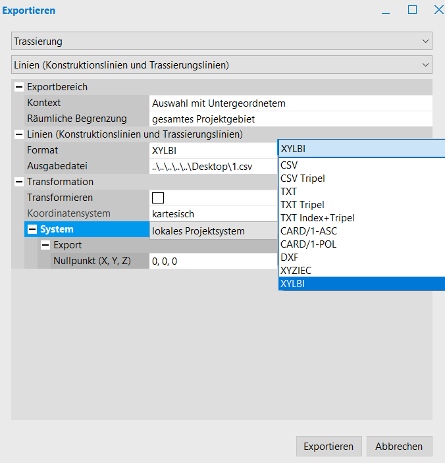This screenshot has height=463, width=445.
Task: Click the Abbrechen button
Action: (399, 447)
